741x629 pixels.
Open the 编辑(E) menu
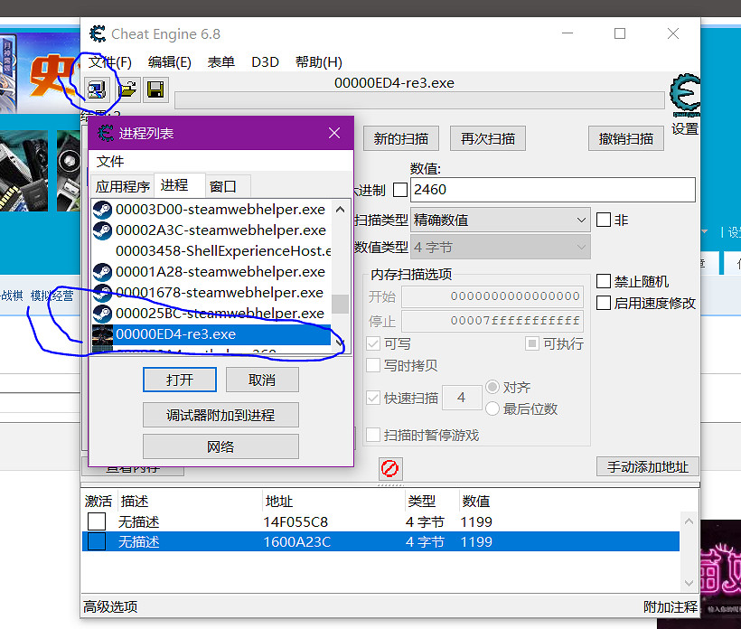(x=170, y=62)
